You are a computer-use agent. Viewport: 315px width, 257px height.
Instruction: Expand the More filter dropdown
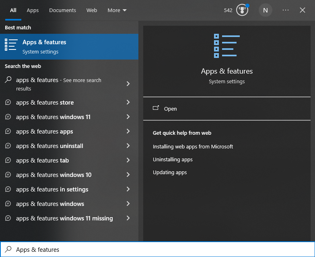(x=117, y=10)
